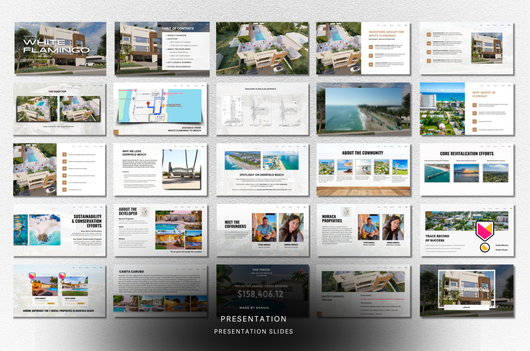Click the '$158,406.12' revenue figure
The image size is (530, 351).
260,294
